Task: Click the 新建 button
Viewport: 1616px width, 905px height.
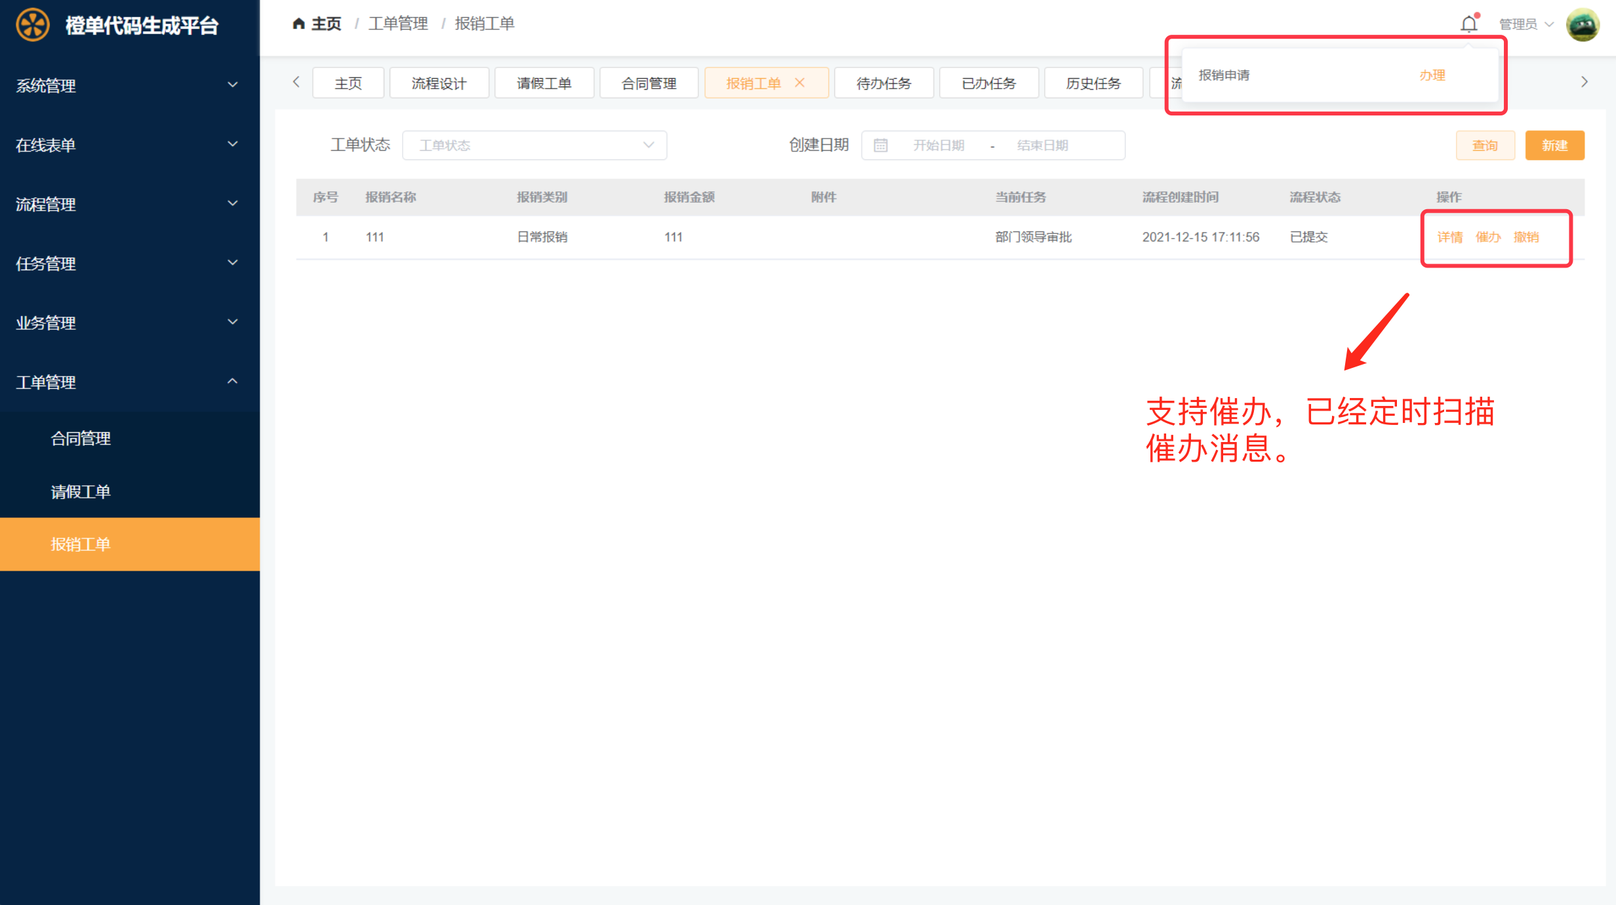Action: pos(1554,146)
